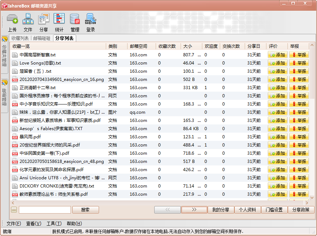Image resolution: width=317 pixels, height=236 pixels.
Task: Open the 帮助(H) menu
Action: (x=74, y=224)
